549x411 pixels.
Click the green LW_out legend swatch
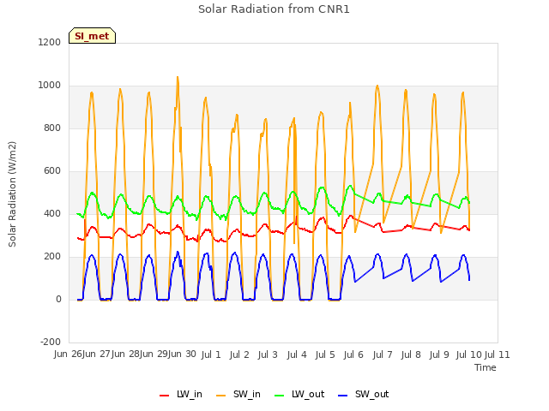(280, 396)
